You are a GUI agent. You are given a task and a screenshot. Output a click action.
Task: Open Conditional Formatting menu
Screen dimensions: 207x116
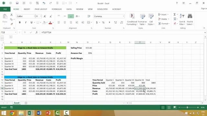(132, 19)
